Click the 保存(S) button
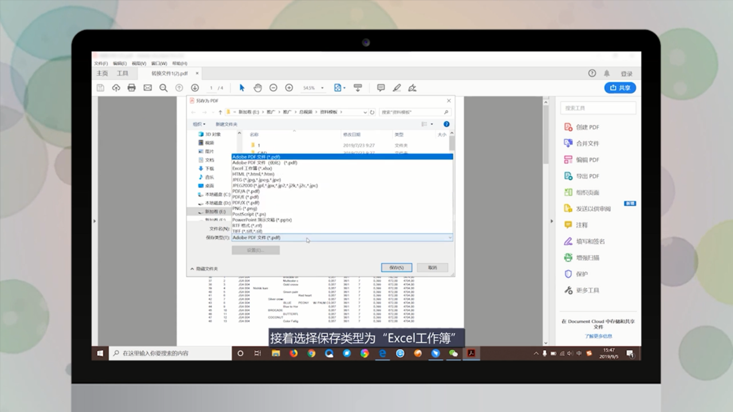Viewport: 733px width, 412px height. click(x=397, y=267)
